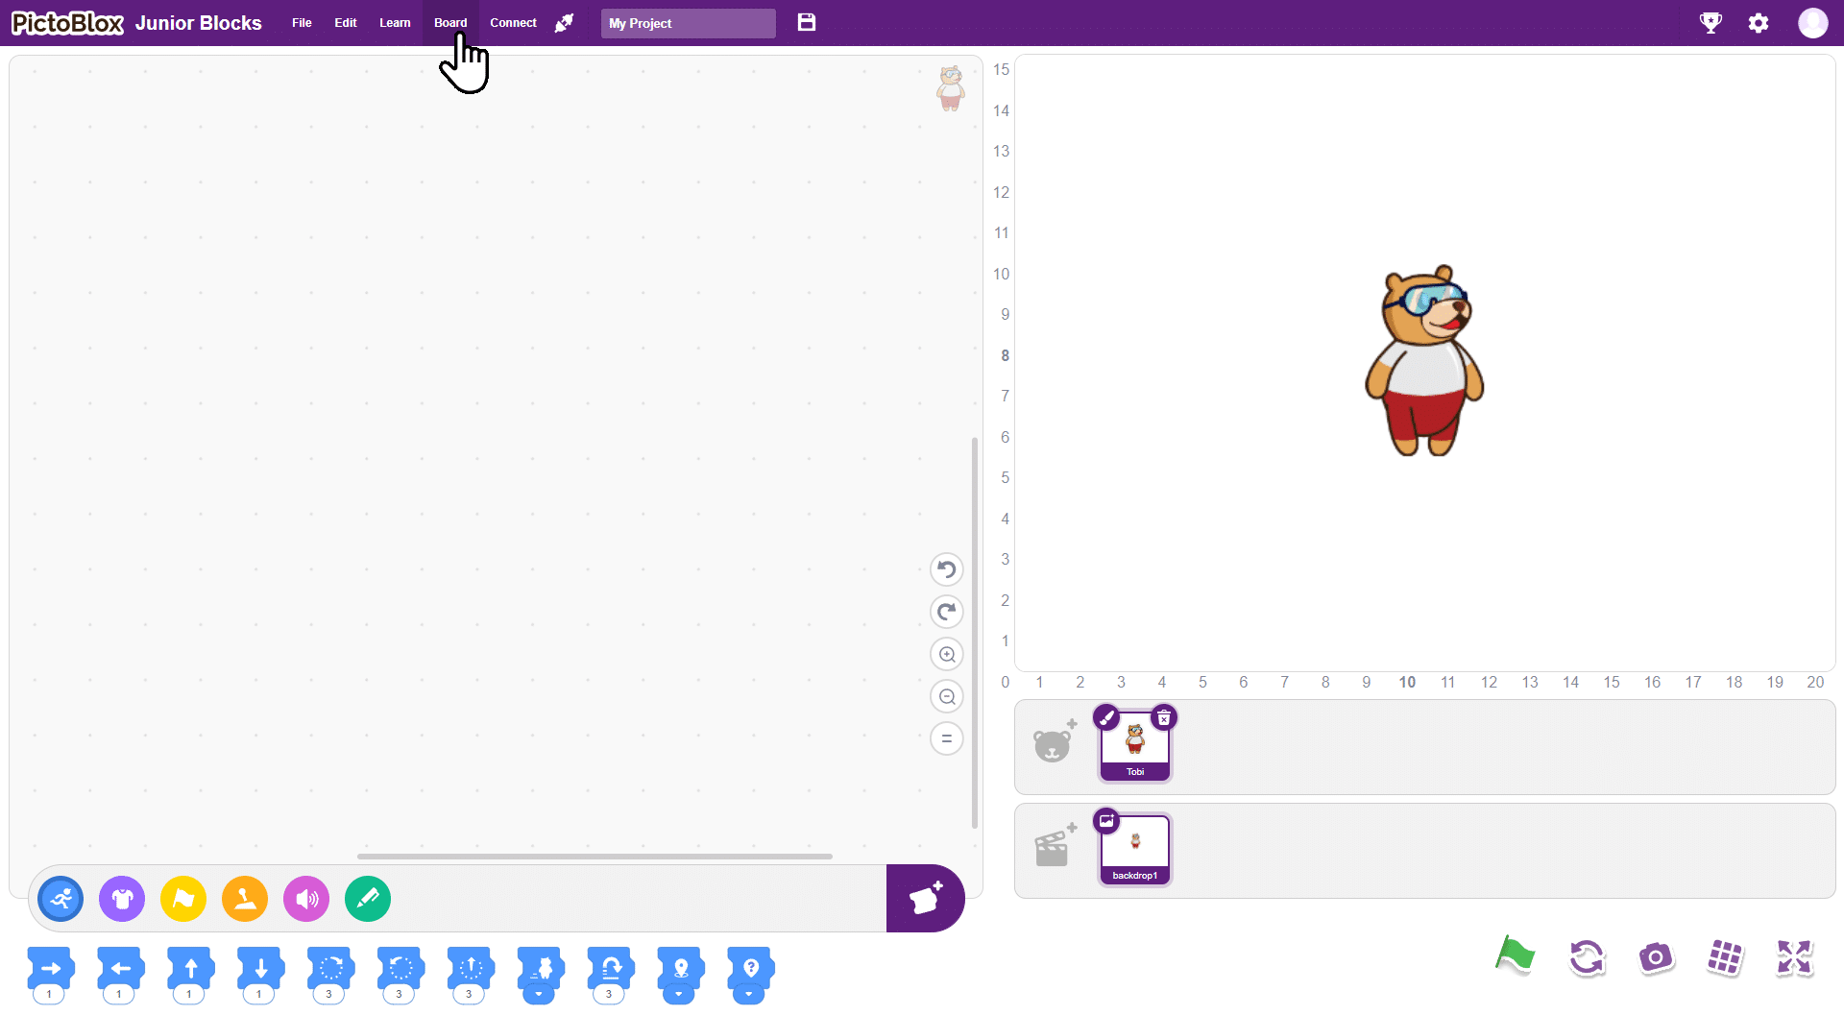The image size is (1844, 1015).
Task: Expand dropdown on the question-mark location block
Action: pos(749,995)
